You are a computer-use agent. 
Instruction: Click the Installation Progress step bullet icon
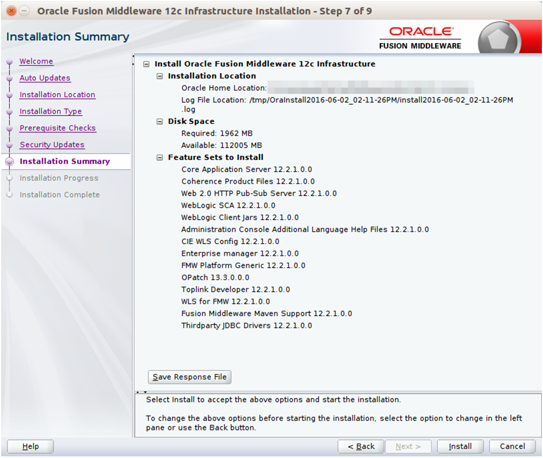(9, 178)
